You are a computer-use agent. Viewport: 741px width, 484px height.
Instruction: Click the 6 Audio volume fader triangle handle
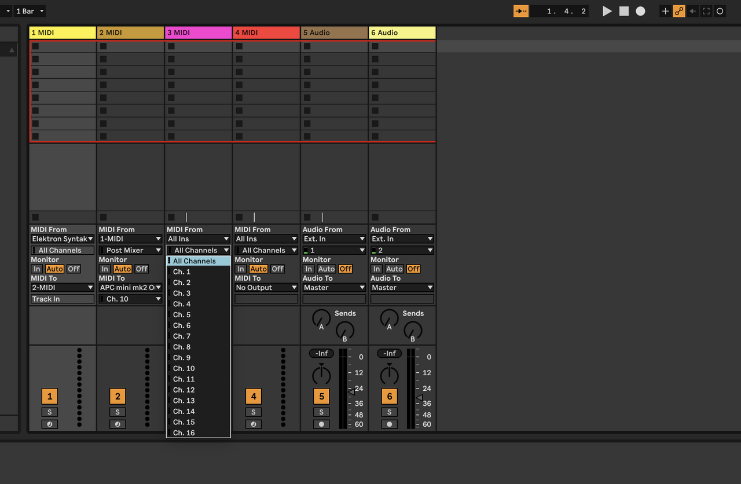click(420, 398)
